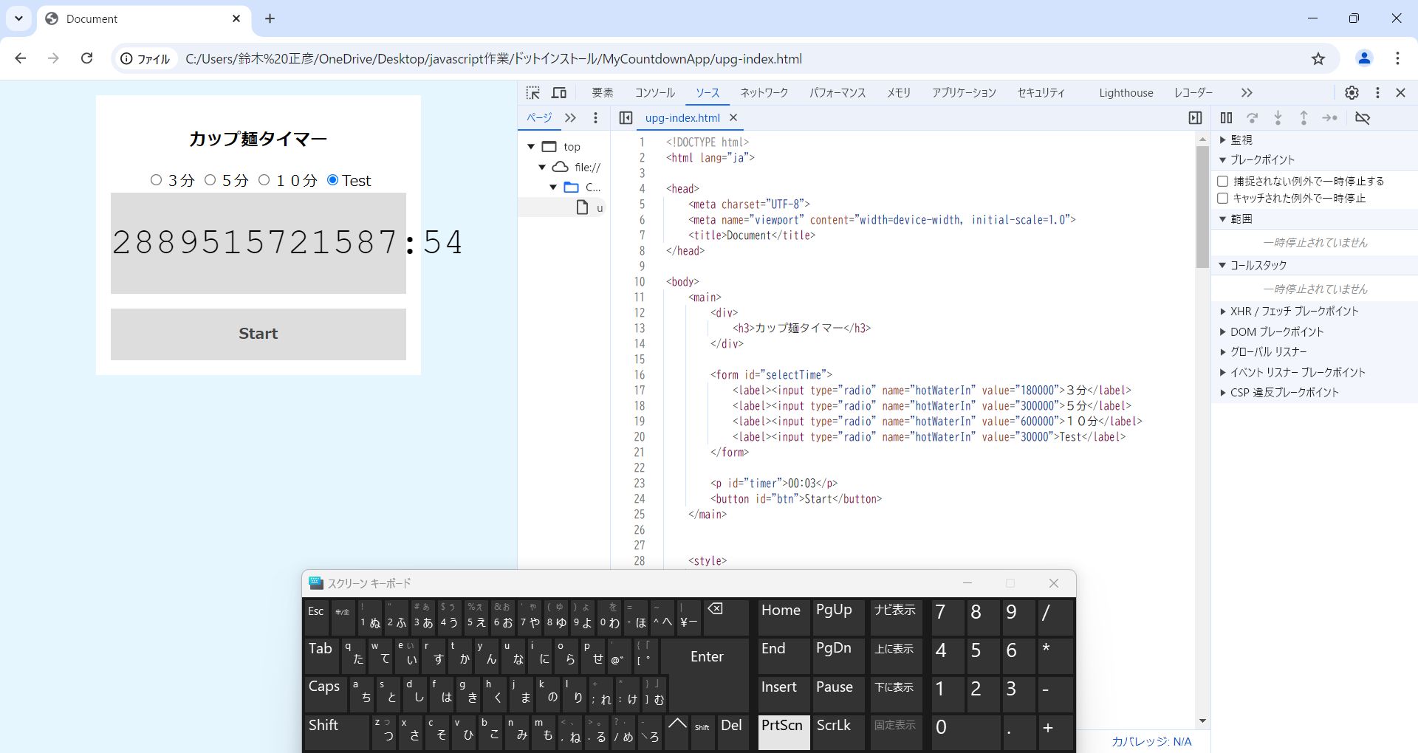Toggle the device toolbar icon
The width and height of the screenshot is (1418, 753).
click(559, 93)
